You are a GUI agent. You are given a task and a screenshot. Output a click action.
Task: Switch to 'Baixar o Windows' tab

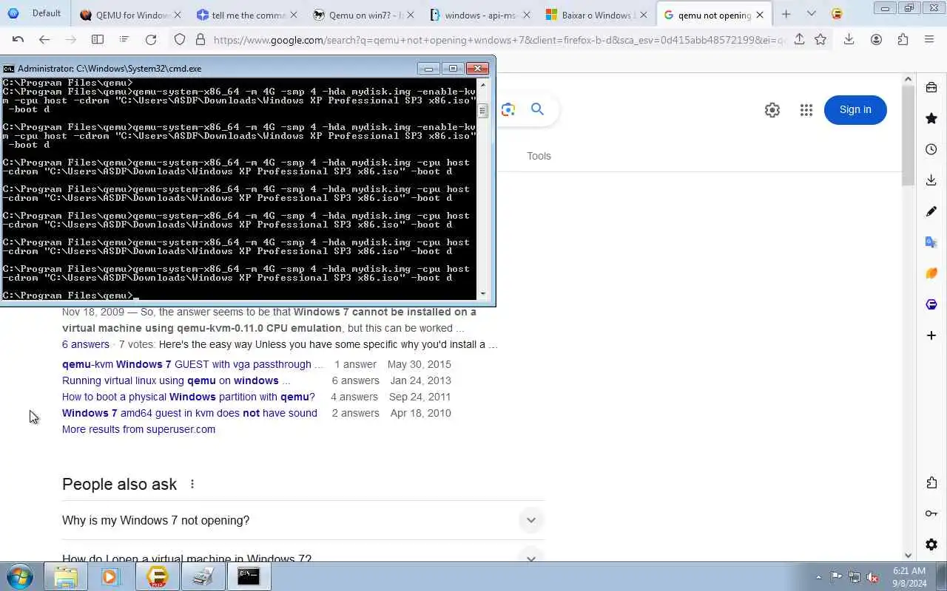pos(595,15)
